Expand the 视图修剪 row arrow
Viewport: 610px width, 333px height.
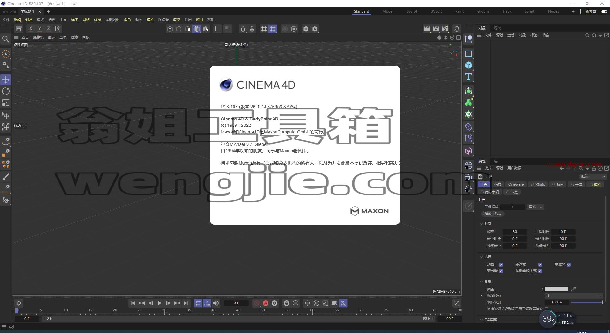click(x=481, y=296)
